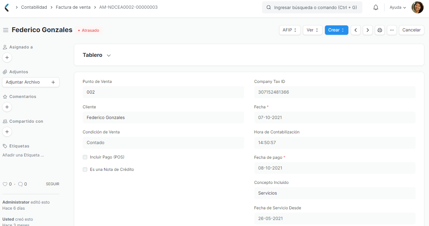The image size is (429, 226).
Task: Click the Asignado a sidebar label
Action: (x=21, y=47)
